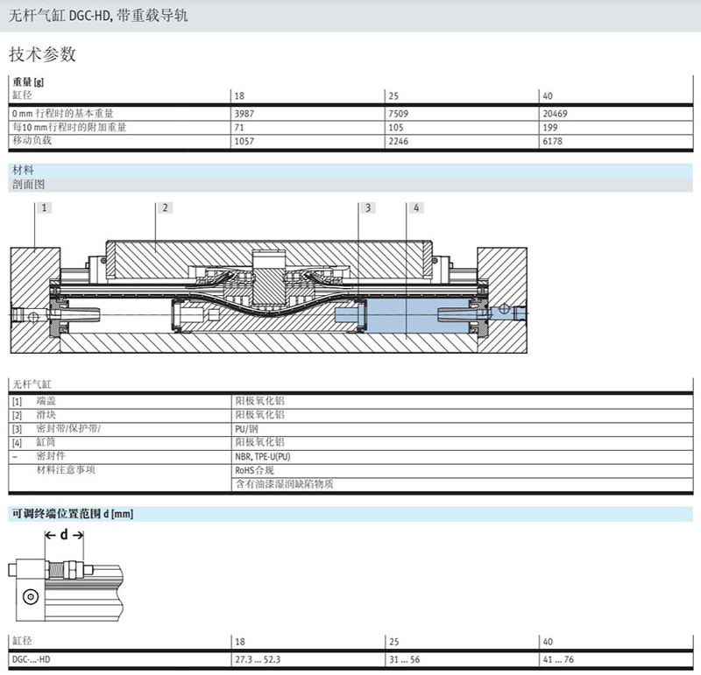The image size is (701, 675).
Task: Click the basic weight value 7509
Action: point(398,114)
